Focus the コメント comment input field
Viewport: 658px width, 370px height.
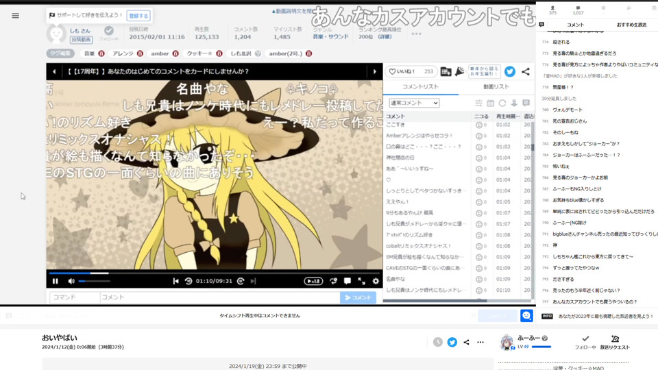point(220,297)
